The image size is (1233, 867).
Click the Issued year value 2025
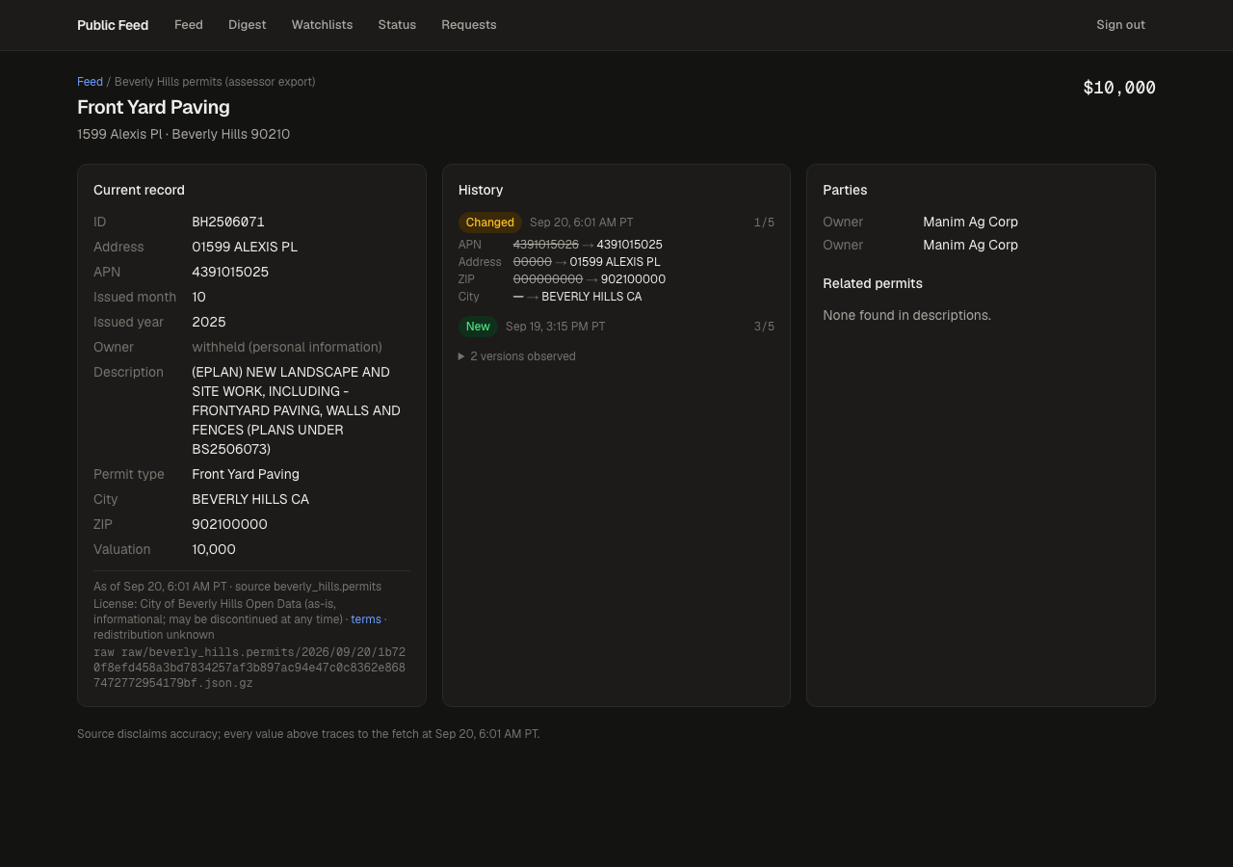[209, 322]
